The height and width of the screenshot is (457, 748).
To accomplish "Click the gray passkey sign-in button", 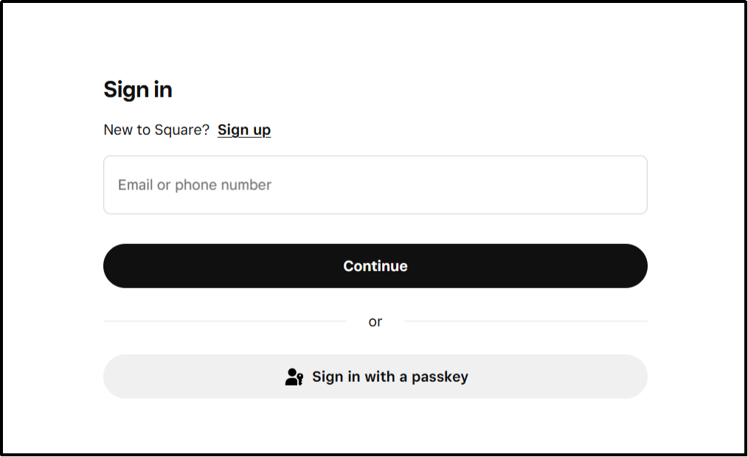I will [375, 376].
